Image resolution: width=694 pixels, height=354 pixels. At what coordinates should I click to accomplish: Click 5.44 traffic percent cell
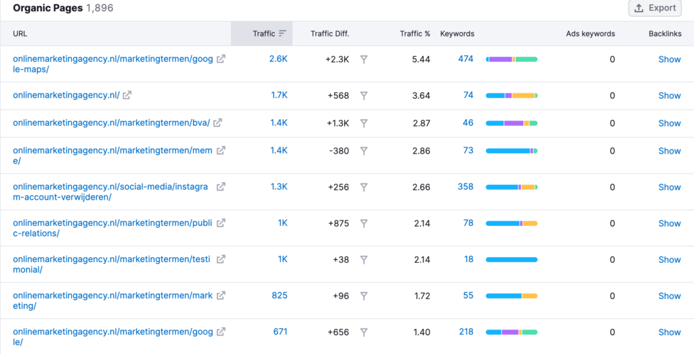(x=421, y=59)
